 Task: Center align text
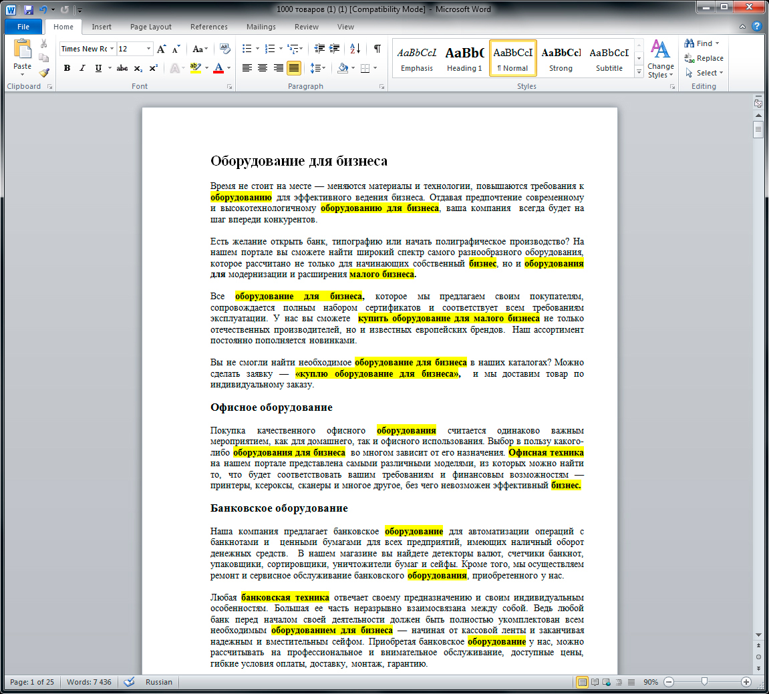pyautogui.click(x=263, y=68)
